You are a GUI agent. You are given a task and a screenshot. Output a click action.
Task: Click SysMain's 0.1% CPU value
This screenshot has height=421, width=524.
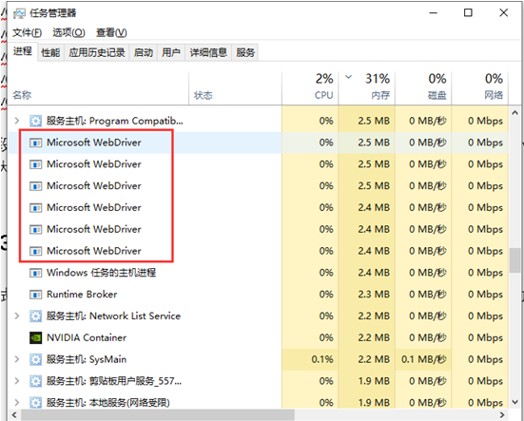click(322, 359)
